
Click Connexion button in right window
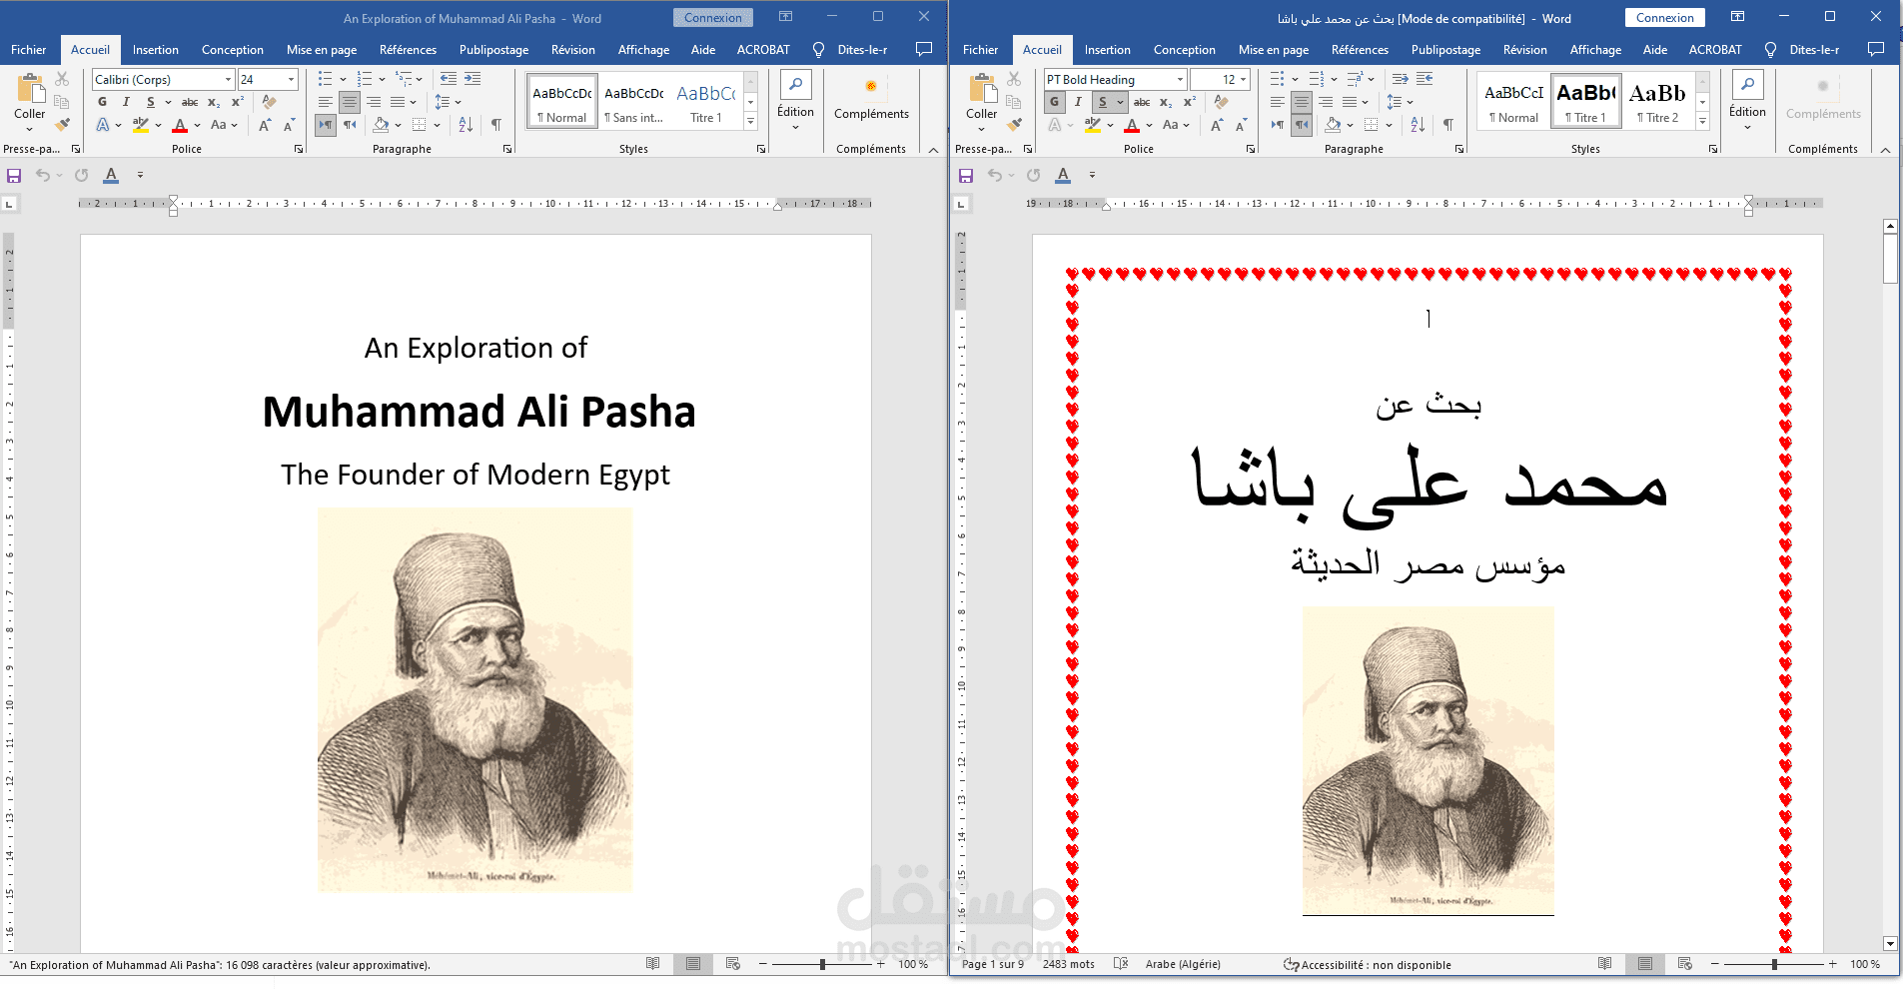click(1665, 18)
